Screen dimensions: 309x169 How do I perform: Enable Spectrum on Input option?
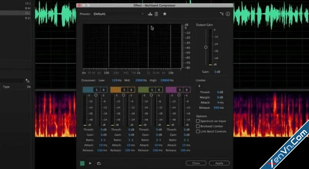point(198,121)
